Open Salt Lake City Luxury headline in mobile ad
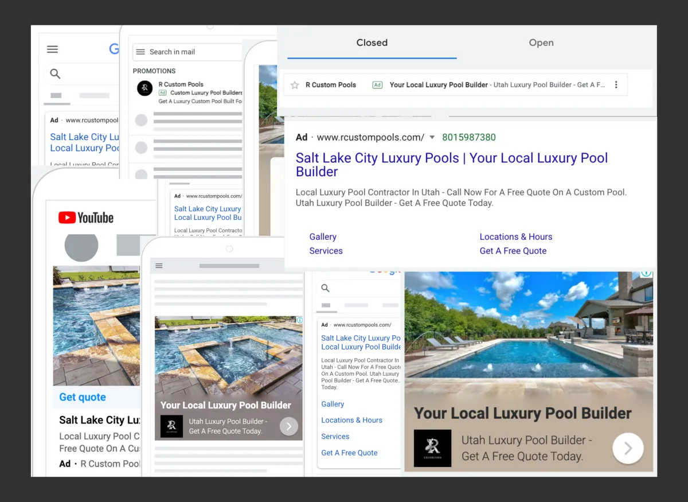 [361, 343]
